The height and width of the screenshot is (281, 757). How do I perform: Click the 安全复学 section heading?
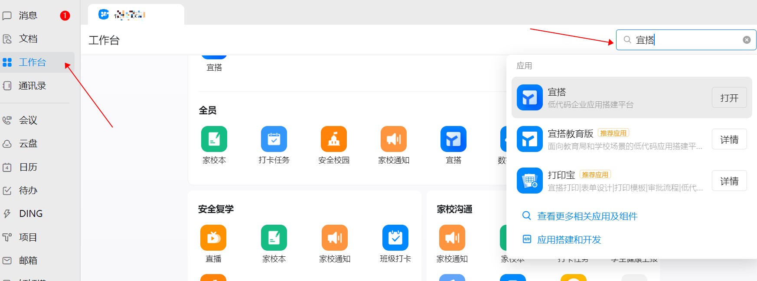point(216,209)
